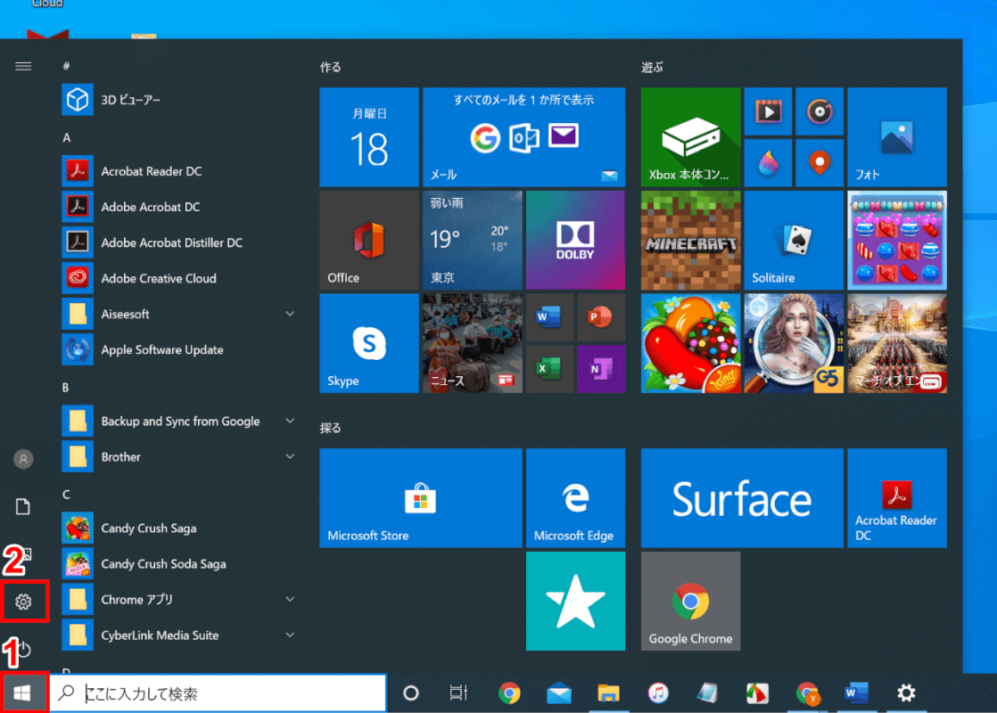Open Candy Crush Saga from app list
The width and height of the screenshot is (997, 713).
pyautogui.click(x=178, y=529)
